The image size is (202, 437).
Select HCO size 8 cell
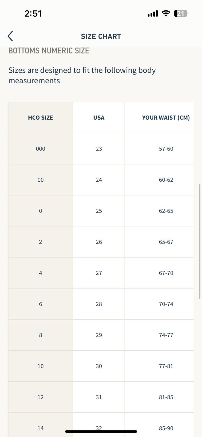(40, 335)
